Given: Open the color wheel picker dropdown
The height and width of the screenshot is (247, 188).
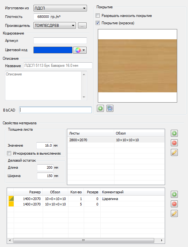Looking at the screenshot, I should click(80, 50).
